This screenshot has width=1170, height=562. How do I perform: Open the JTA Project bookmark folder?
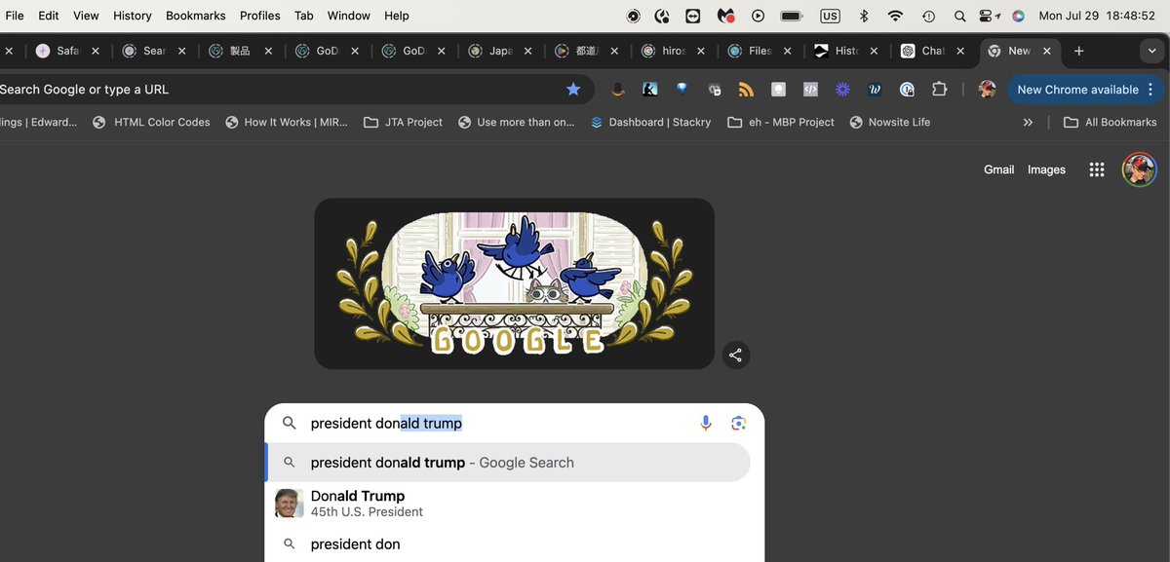pos(403,122)
